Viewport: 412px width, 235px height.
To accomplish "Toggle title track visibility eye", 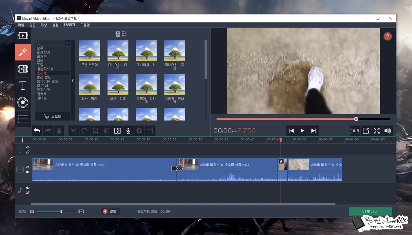I will [x=28, y=147].
